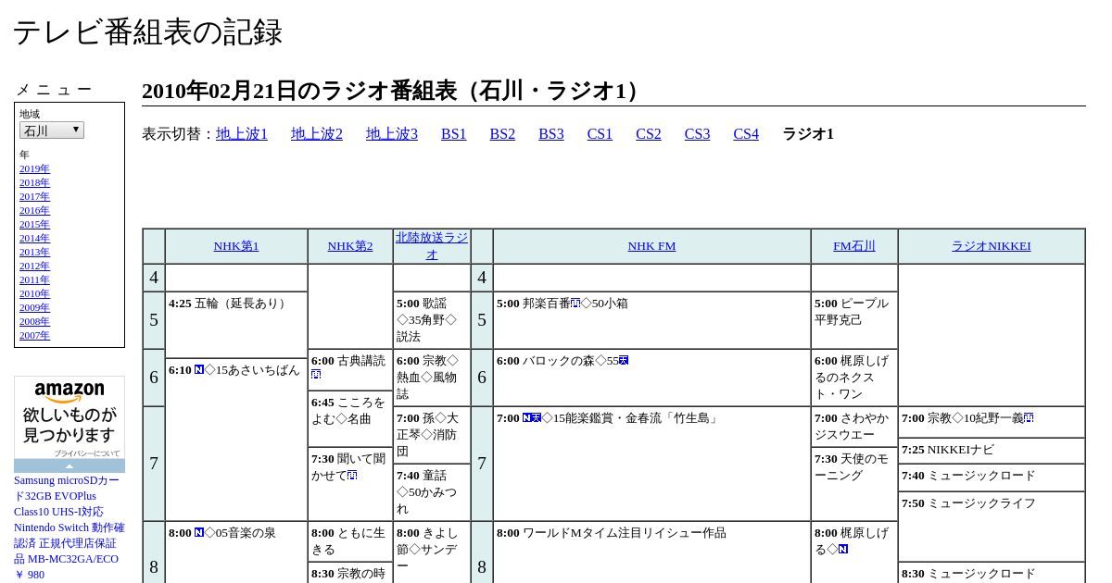This screenshot has width=1112, height=583.
Task: Go to the 2008年 listings
Action: click(x=34, y=322)
